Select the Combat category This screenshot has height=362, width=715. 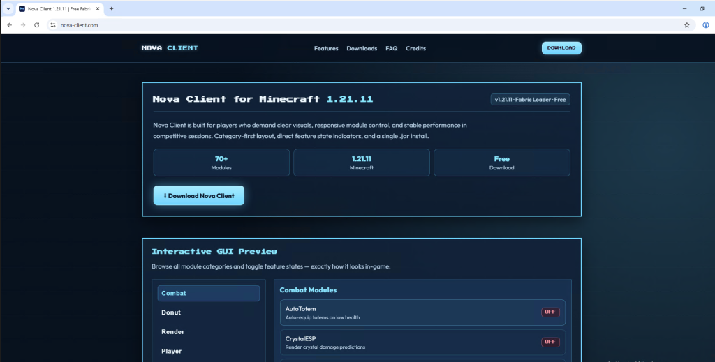tap(209, 293)
